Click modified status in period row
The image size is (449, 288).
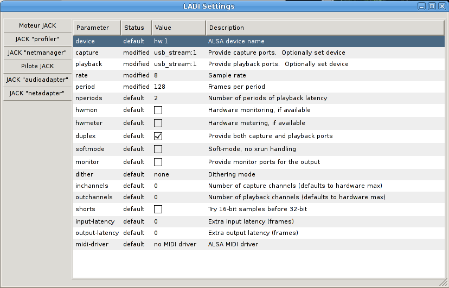pyautogui.click(x=136, y=87)
